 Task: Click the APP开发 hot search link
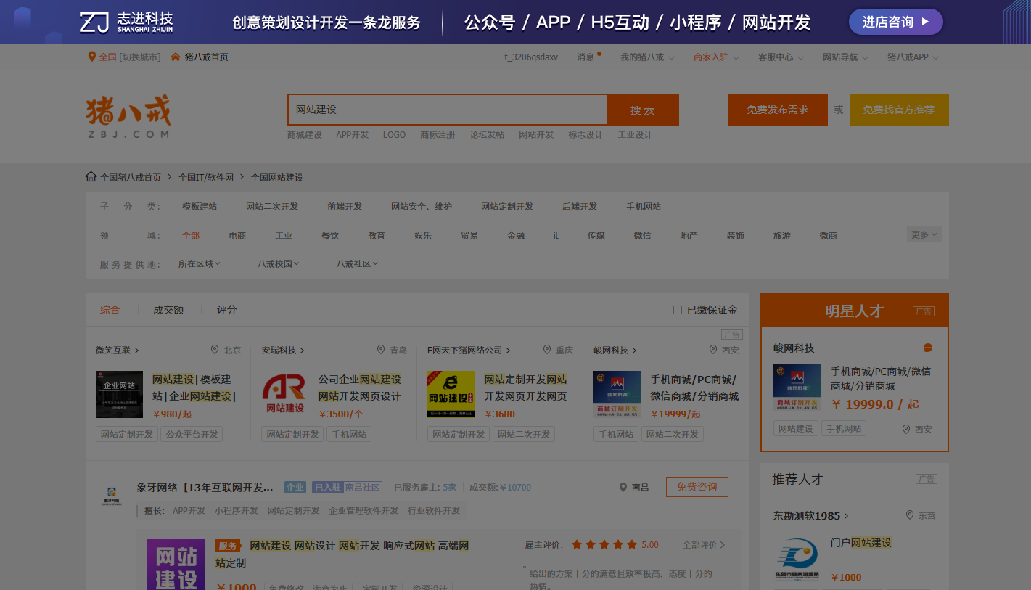tap(352, 134)
